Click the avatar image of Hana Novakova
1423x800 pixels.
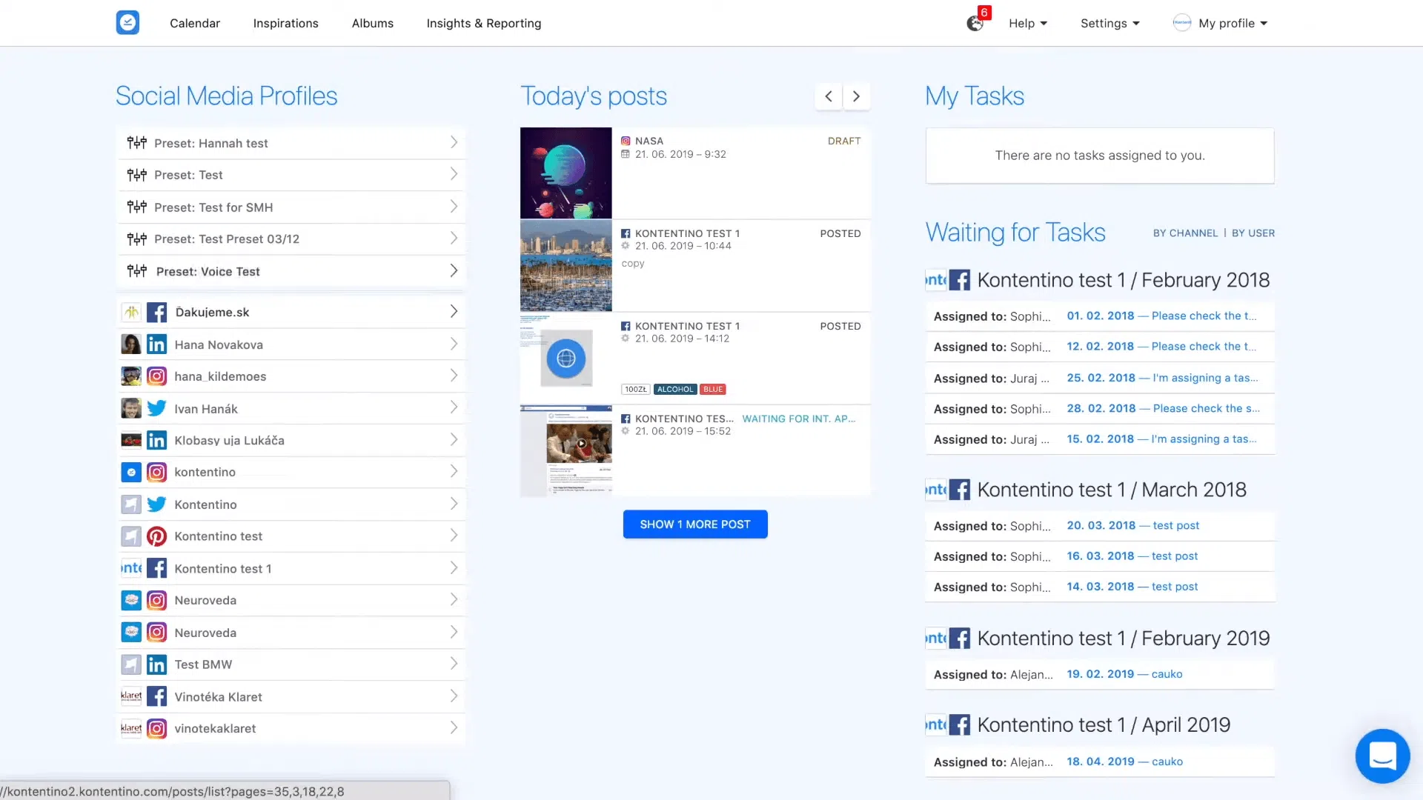coord(131,344)
